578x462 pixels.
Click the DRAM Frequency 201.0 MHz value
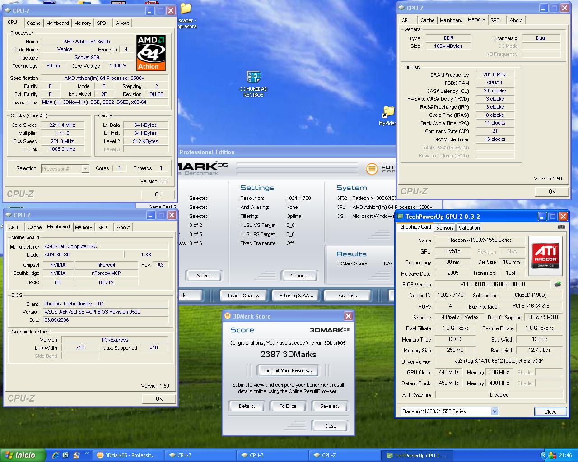(x=495, y=75)
